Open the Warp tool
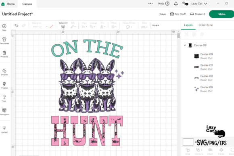 (144, 25)
